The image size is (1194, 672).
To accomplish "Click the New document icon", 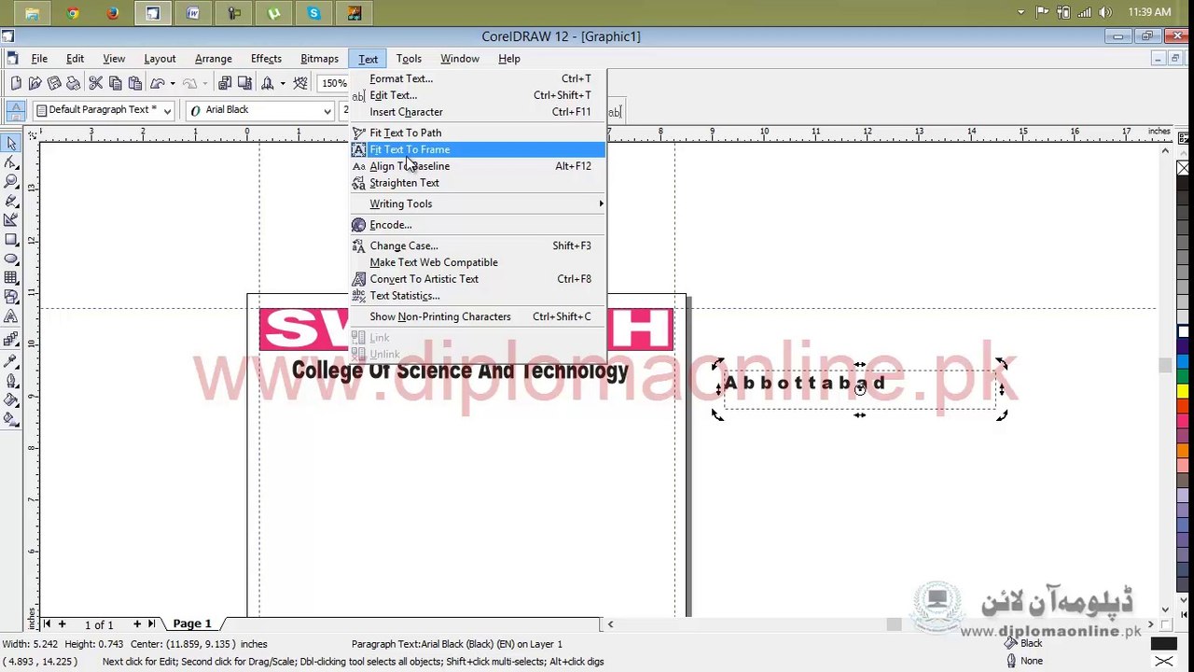I will [x=16, y=83].
